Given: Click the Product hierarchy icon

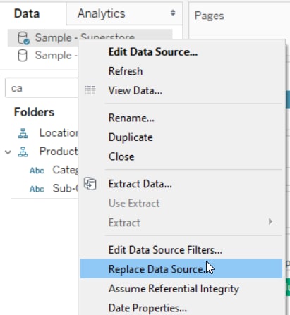Looking at the screenshot, I should [x=23, y=152].
